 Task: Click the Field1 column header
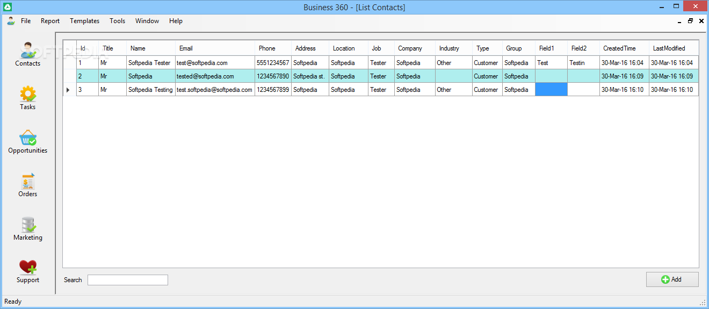click(551, 48)
